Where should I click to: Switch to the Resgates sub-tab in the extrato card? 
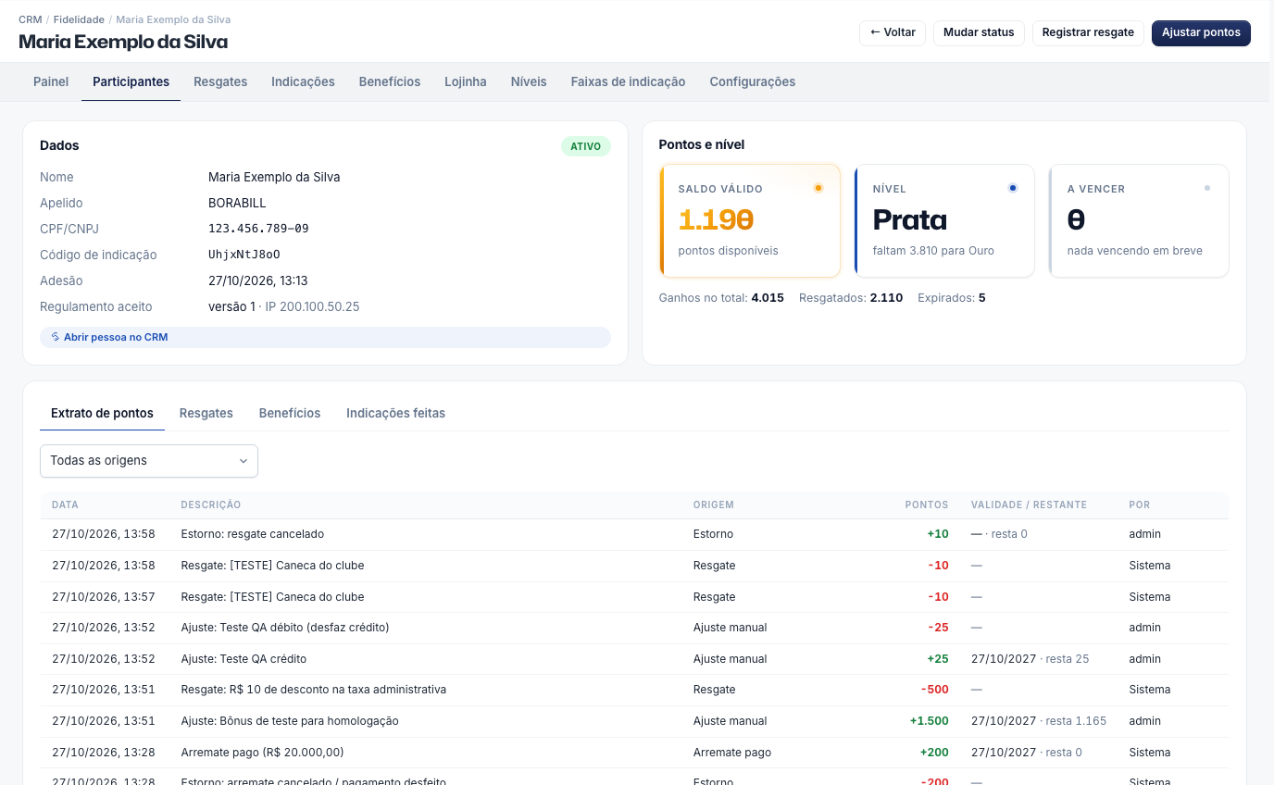tap(206, 413)
